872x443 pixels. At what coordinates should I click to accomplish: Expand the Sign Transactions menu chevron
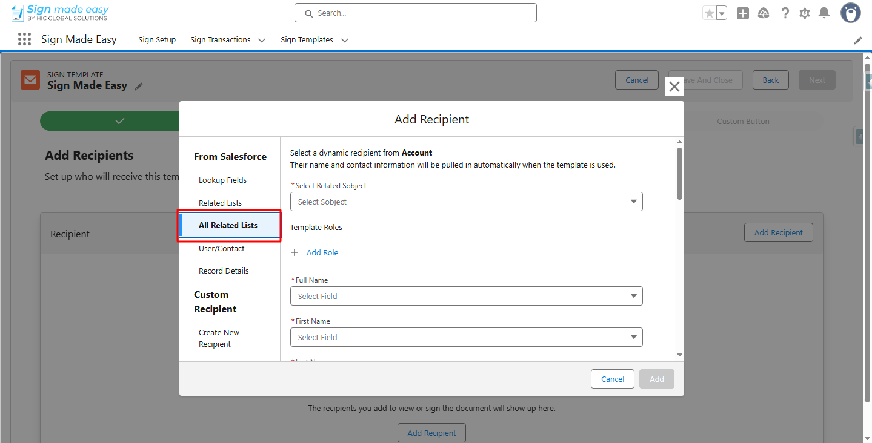tap(262, 40)
